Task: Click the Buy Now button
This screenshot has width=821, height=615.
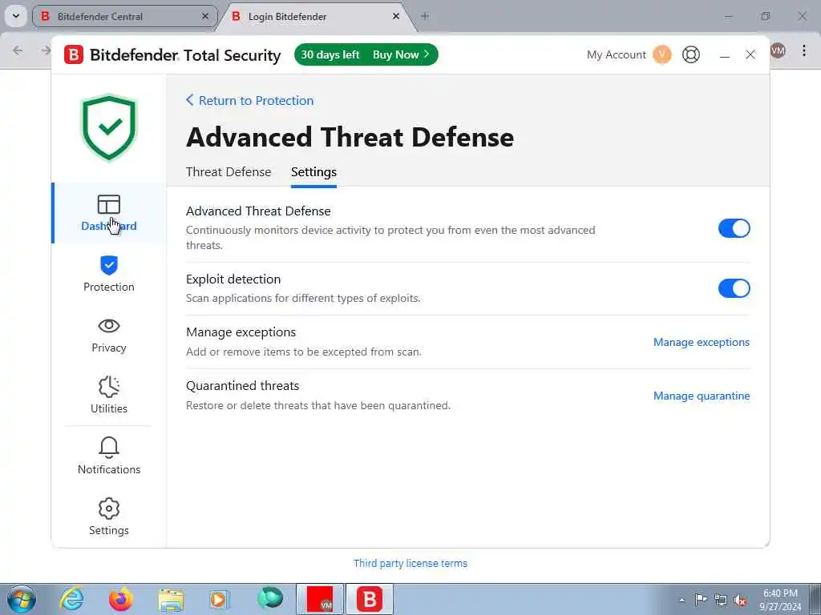Action: [401, 54]
